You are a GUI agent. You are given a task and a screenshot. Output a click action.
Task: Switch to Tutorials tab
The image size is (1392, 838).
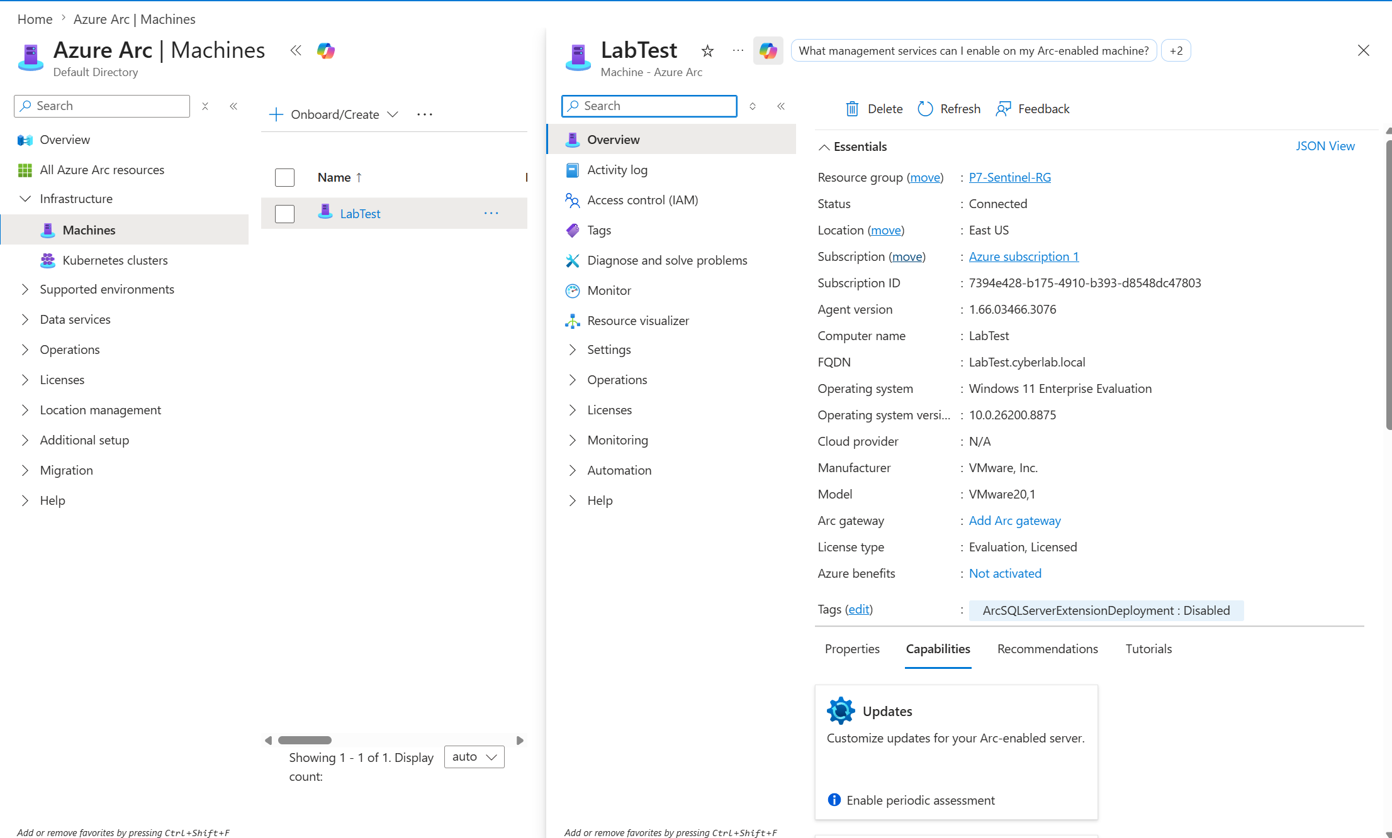(x=1148, y=649)
